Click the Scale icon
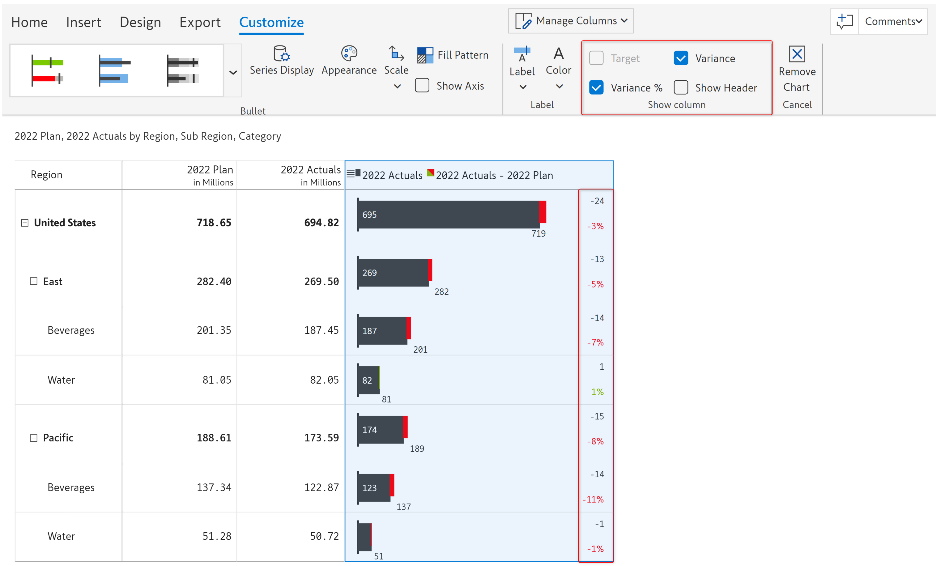The width and height of the screenshot is (936, 566). pyautogui.click(x=396, y=53)
